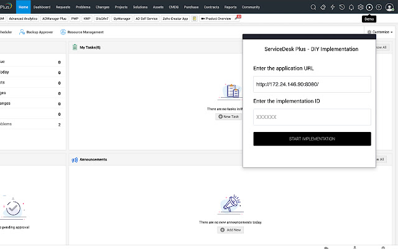Viewport: 398px width, 249px height.
Task: Open the Product Overview shortcut
Action: pos(216,19)
